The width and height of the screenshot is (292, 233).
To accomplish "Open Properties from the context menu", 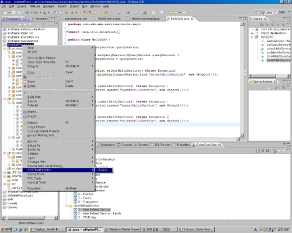I will [x=58, y=188].
